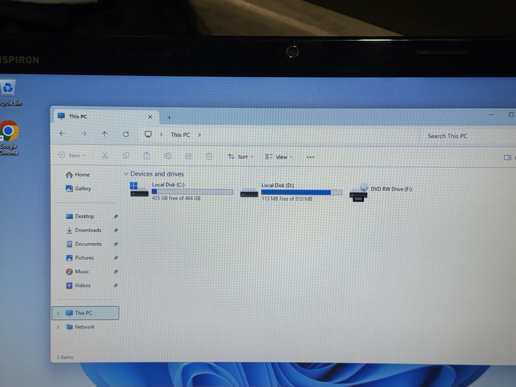Expand Network in navigation pane

58,327
